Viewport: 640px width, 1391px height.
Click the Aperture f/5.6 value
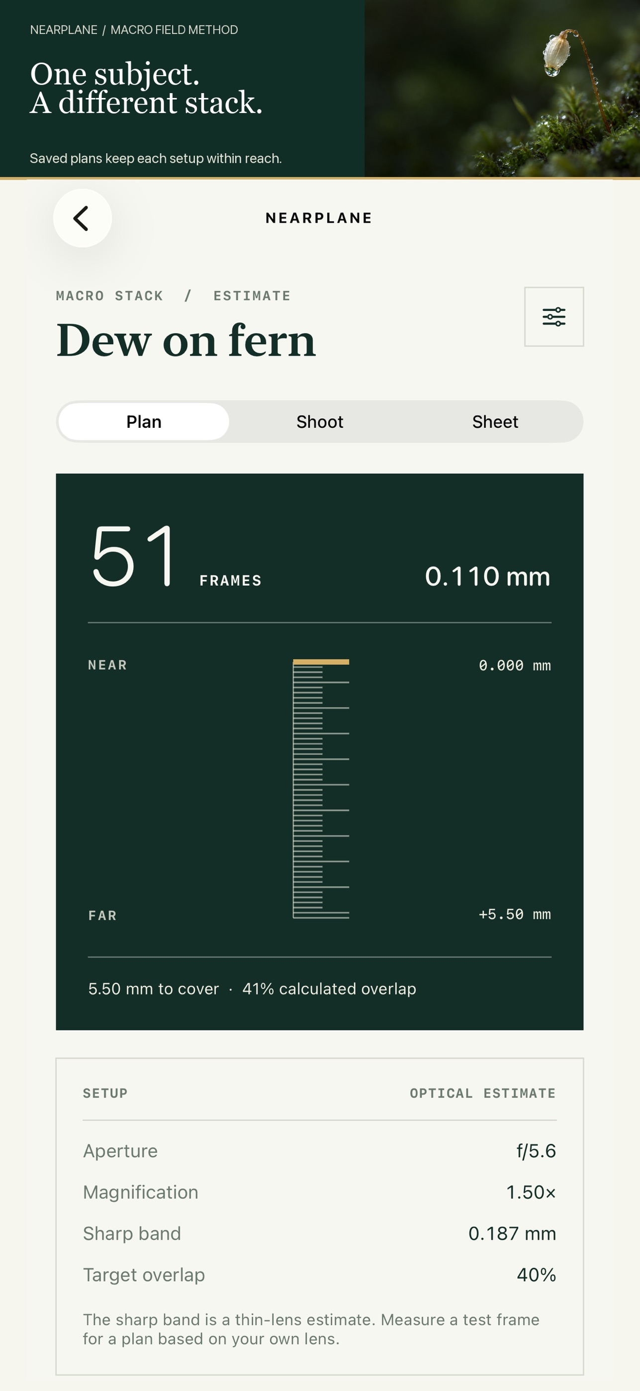click(x=536, y=1151)
